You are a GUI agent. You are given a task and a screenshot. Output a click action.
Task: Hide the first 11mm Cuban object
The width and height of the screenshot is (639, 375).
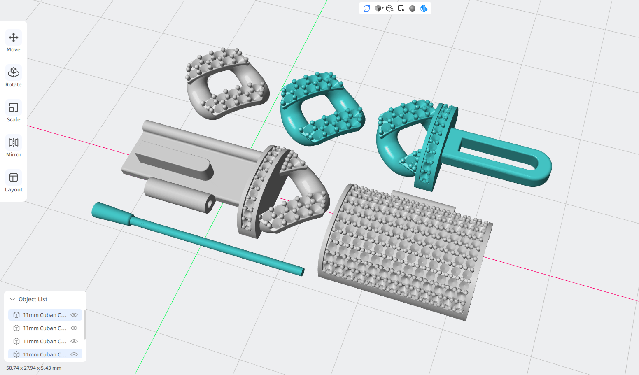click(74, 315)
